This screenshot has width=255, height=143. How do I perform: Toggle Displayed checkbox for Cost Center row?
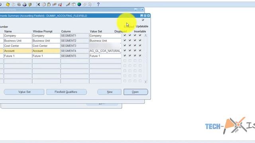pyautogui.click(x=125, y=45)
